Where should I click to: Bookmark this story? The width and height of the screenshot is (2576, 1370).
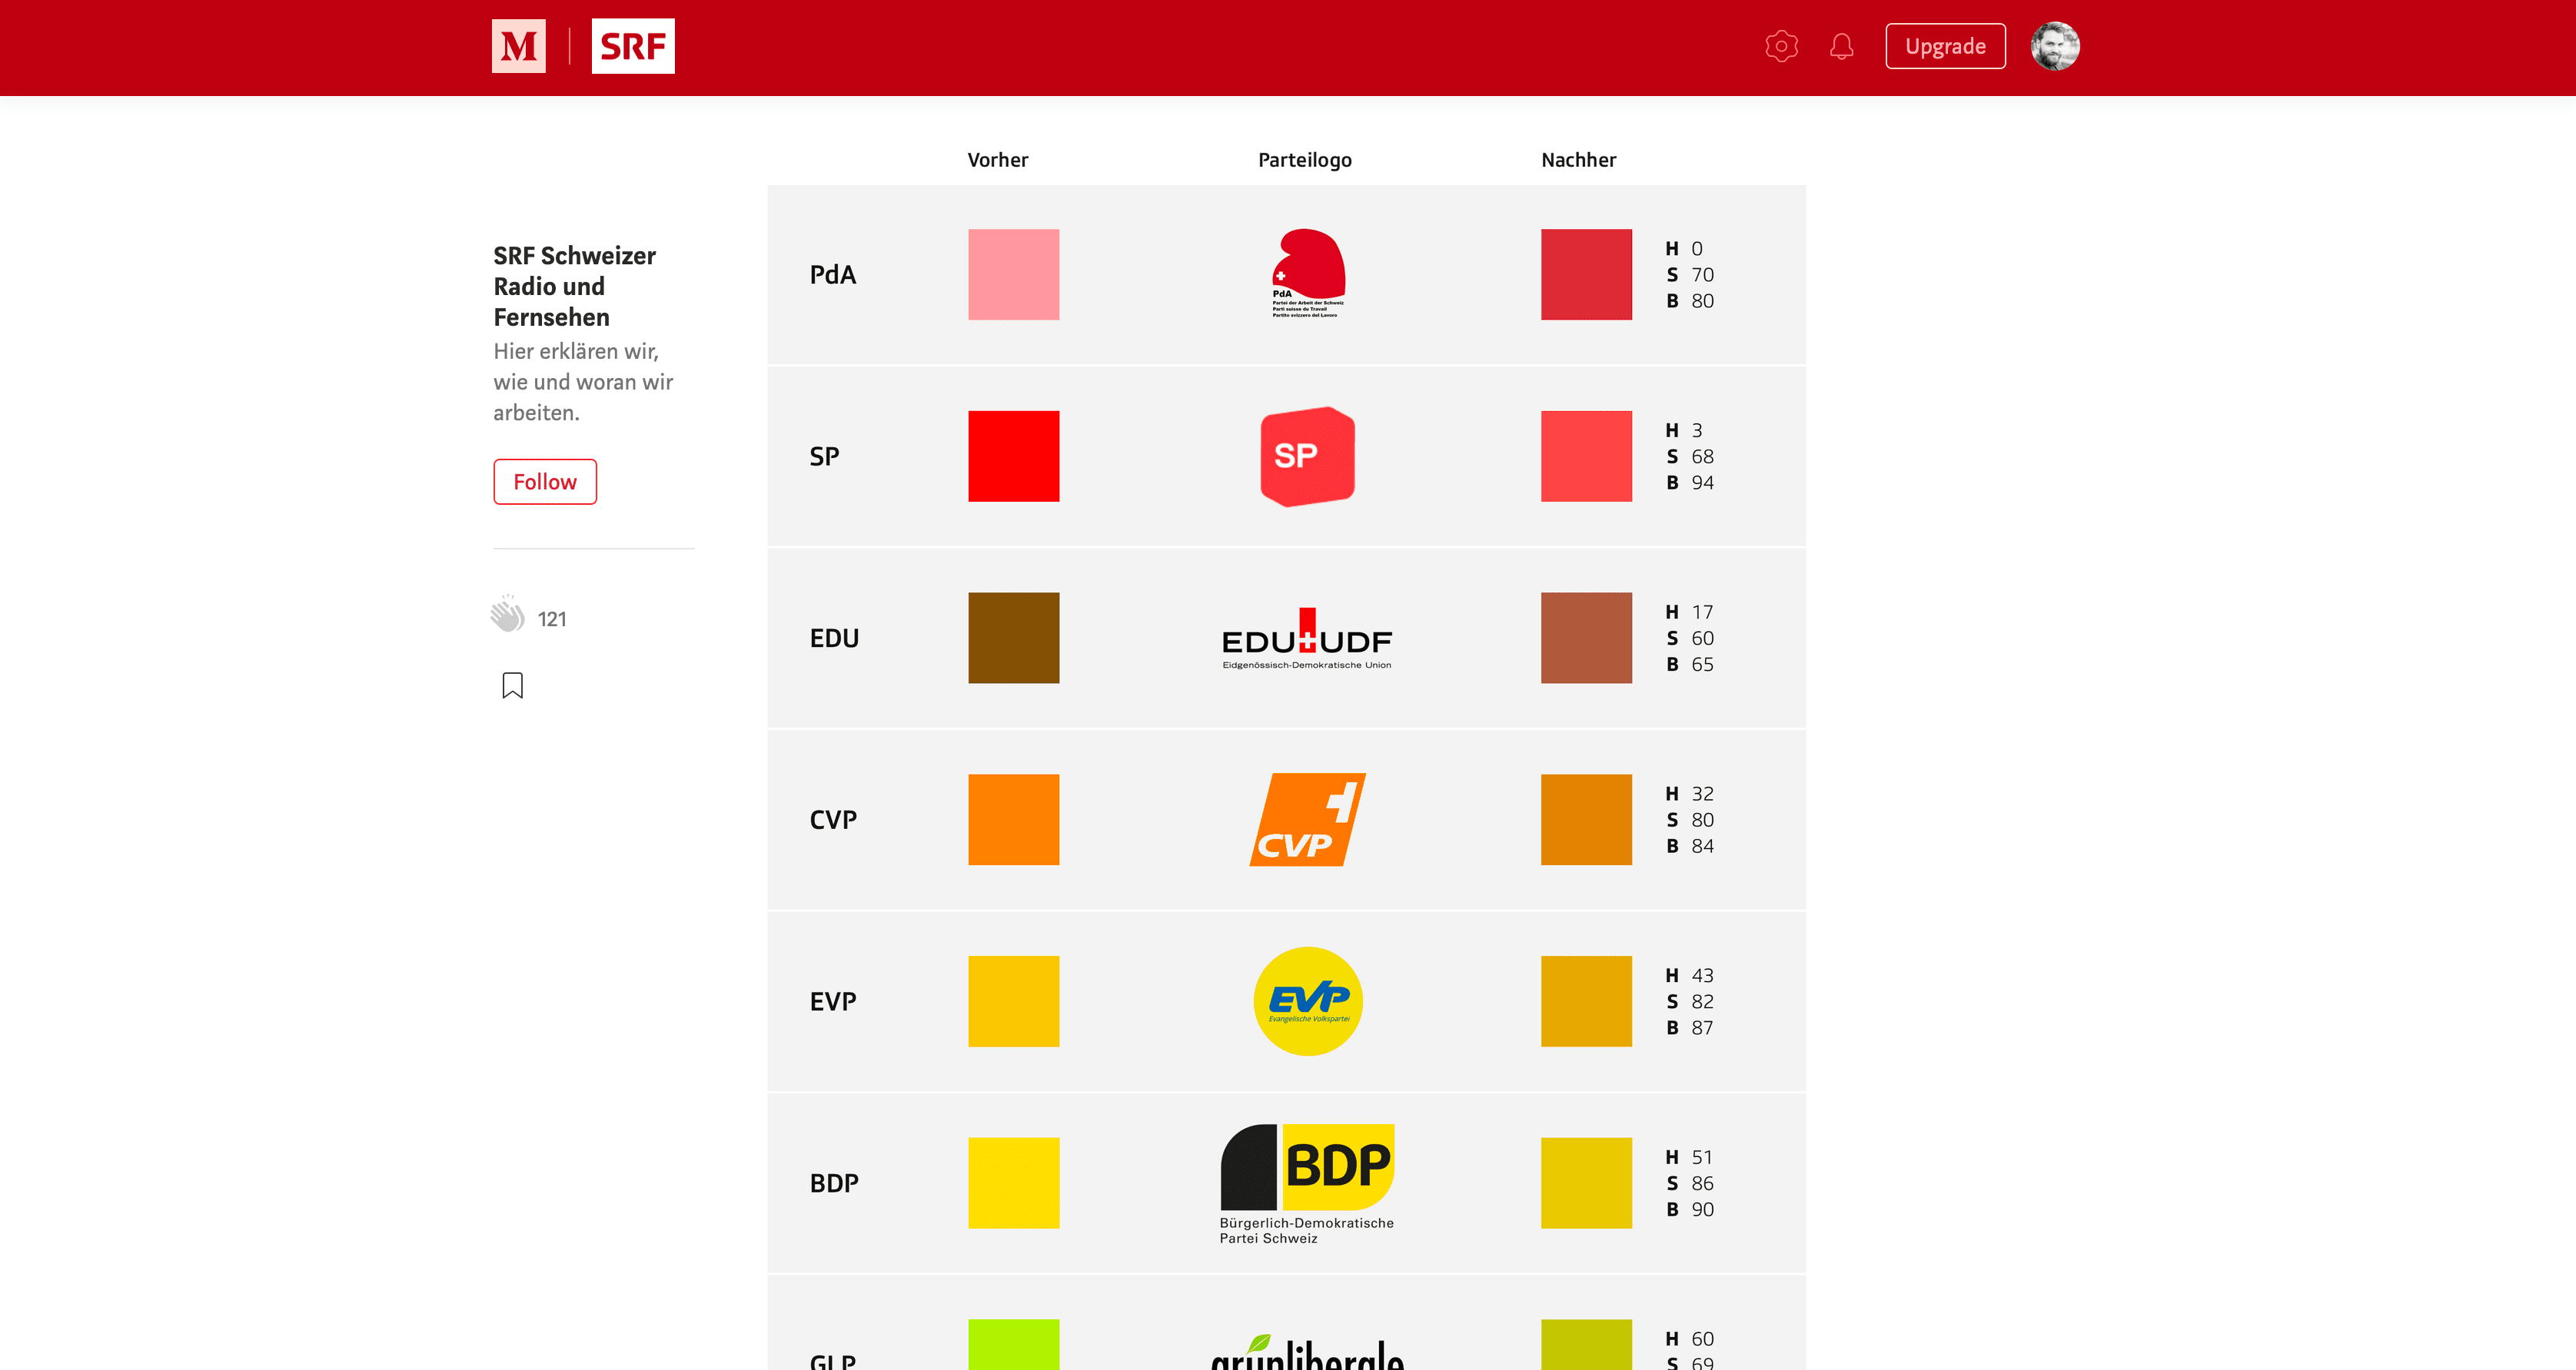512,685
